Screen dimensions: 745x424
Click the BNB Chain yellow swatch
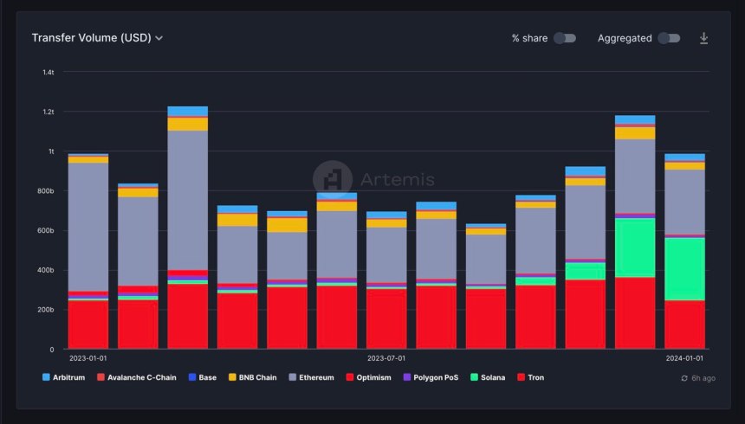coord(234,377)
